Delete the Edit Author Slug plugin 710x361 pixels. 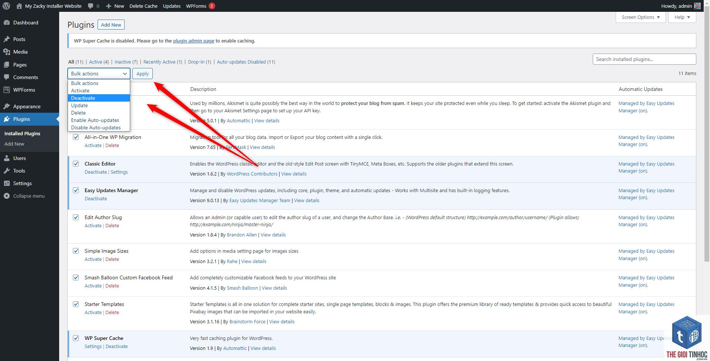(112, 225)
